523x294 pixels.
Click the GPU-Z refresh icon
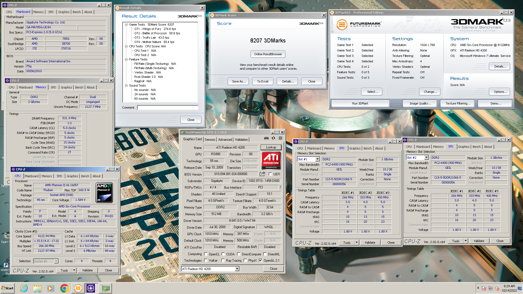pos(273,138)
